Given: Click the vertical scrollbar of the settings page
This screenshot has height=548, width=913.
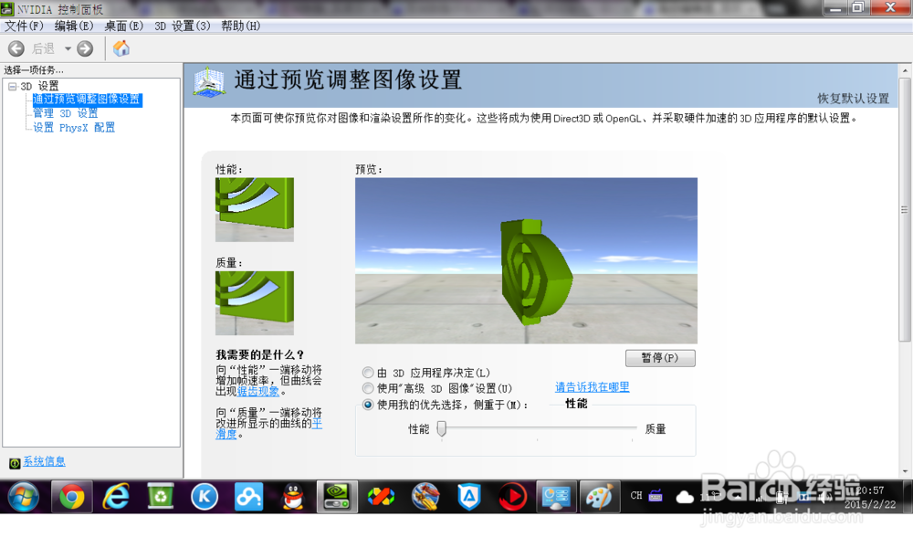Looking at the screenshot, I should coord(904,210).
